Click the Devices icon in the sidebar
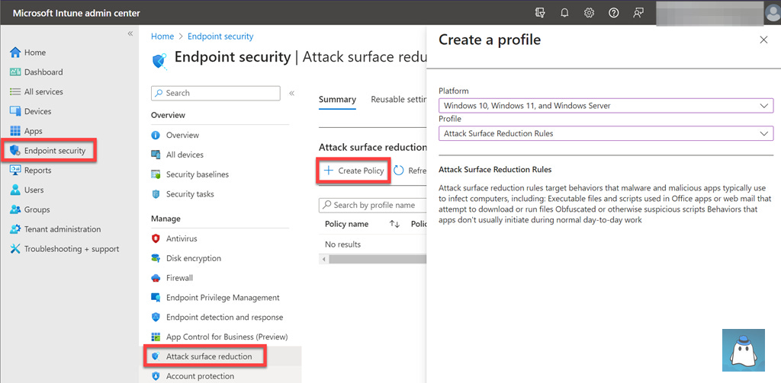The image size is (781, 383). click(15, 111)
